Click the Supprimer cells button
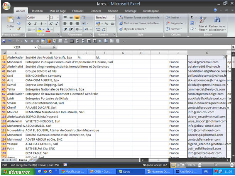This screenshot has height=176, width=235. (x=176, y=23)
